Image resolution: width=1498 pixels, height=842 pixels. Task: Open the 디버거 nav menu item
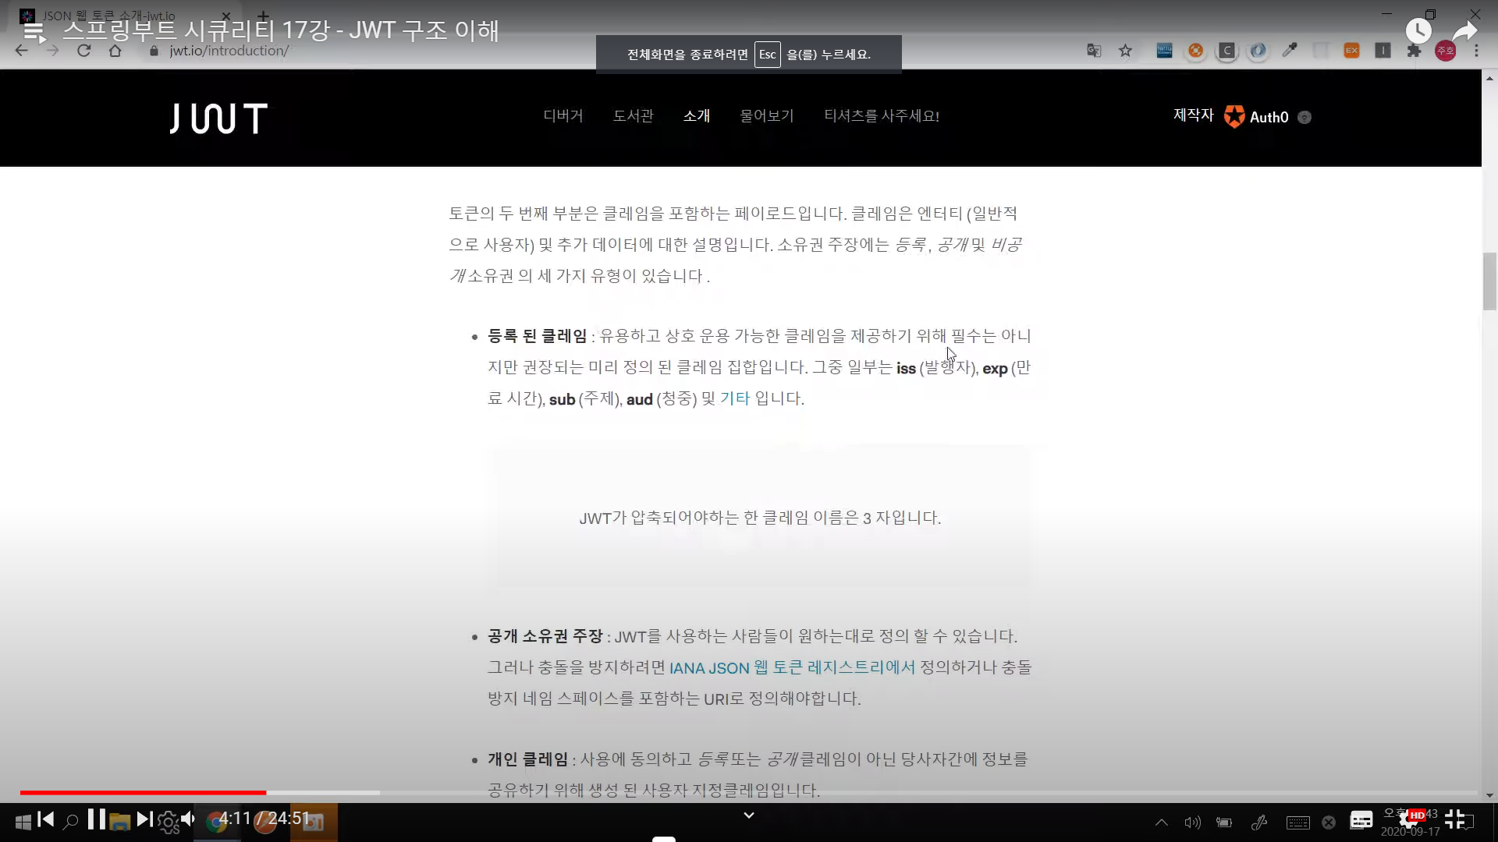point(563,116)
